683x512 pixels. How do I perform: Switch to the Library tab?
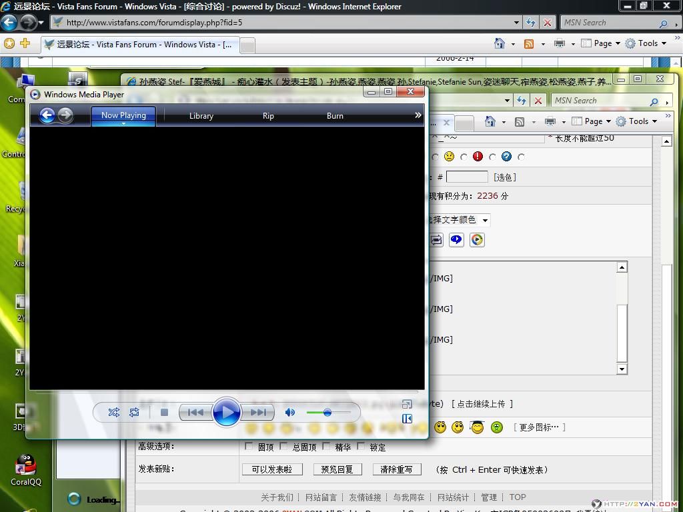coord(201,116)
